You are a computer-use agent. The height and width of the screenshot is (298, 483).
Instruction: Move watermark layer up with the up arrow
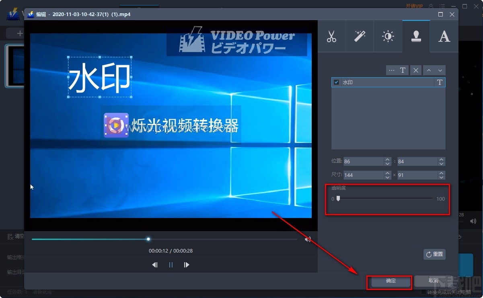point(428,70)
